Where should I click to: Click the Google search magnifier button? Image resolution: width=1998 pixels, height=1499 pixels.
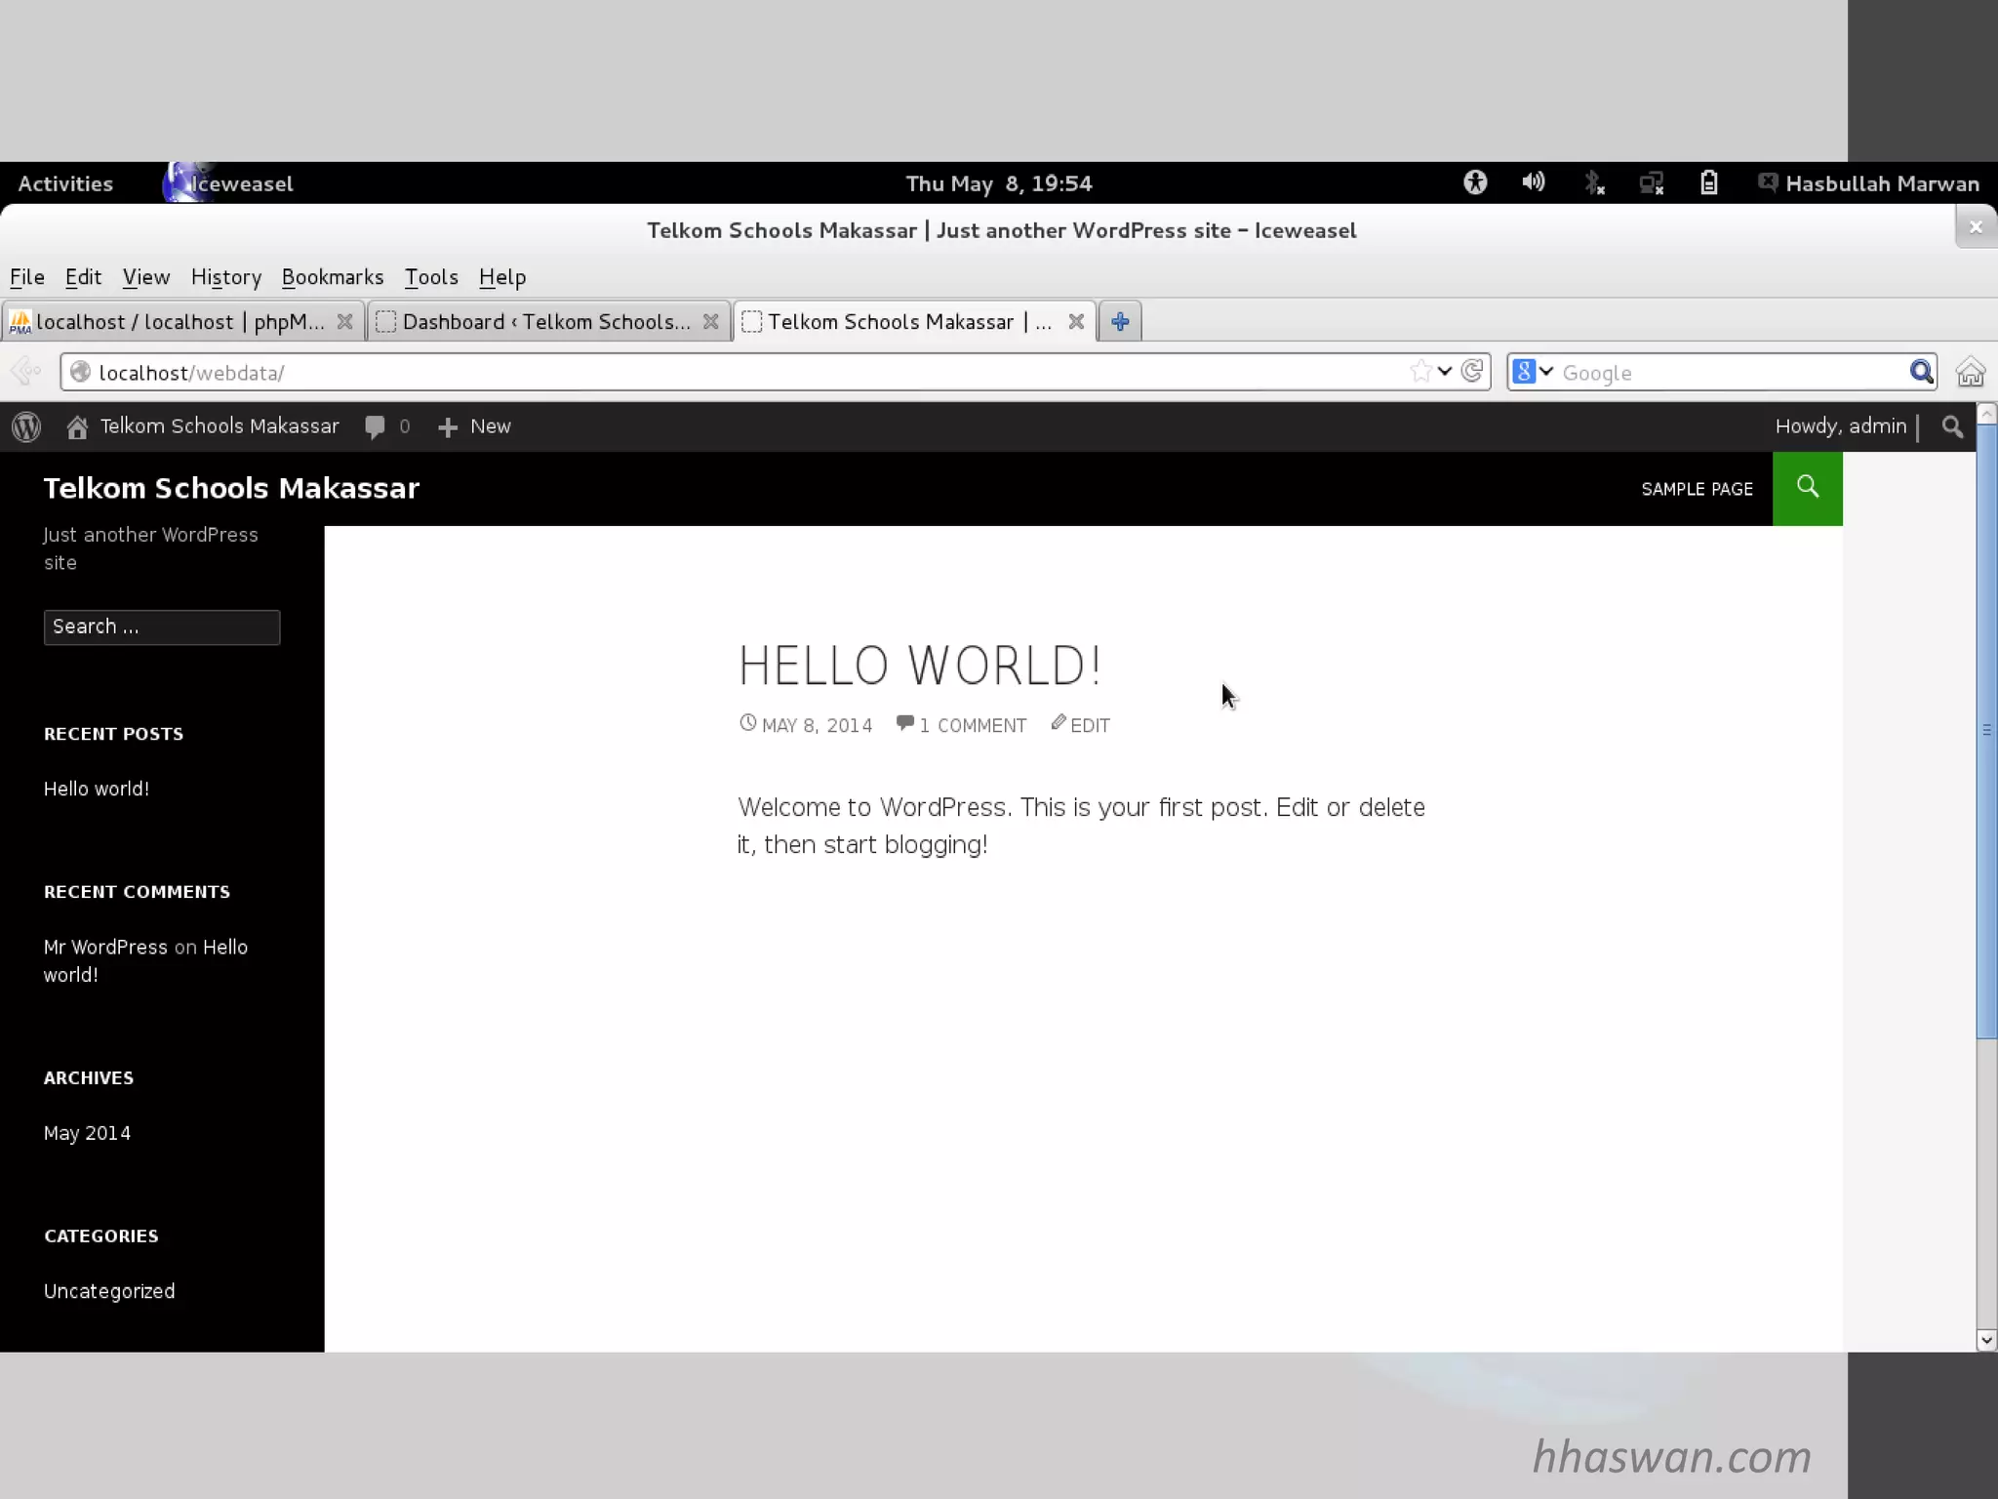pos(1921,372)
